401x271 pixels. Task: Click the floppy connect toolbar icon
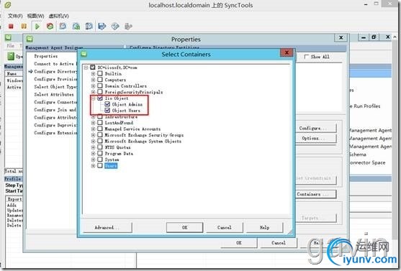click(x=102, y=26)
